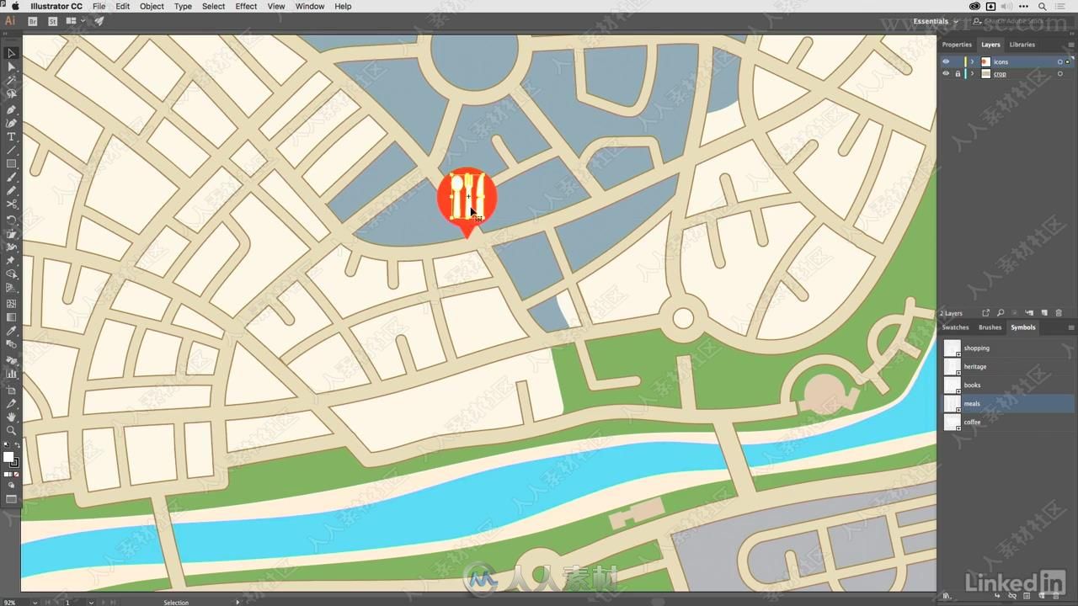This screenshot has width=1078, height=606.
Task: Switch to the Libraries tab
Action: [1022, 45]
